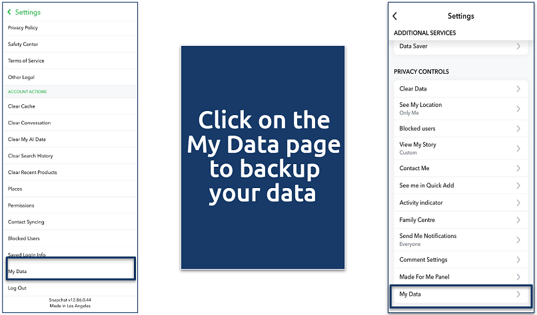Viewport: 537px width, 315px height.
Task: Tap the chevron beside Blocked users
Action: click(x=518, y=128)
